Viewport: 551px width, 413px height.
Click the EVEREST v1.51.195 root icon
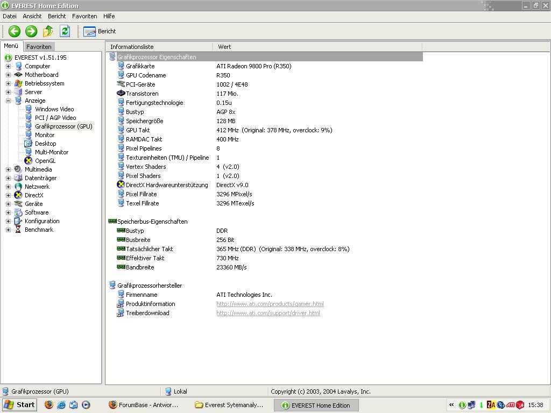(x=8, y=58)
